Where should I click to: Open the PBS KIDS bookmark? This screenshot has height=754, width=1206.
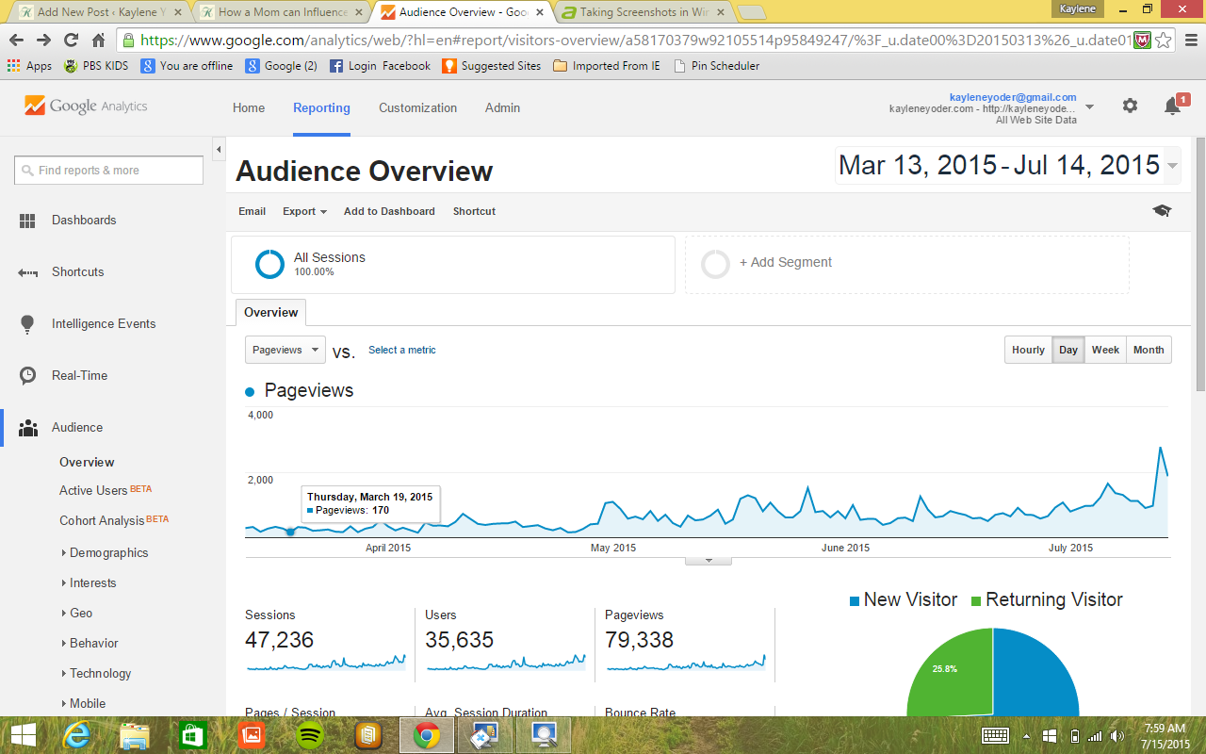(x=97, y=66)
